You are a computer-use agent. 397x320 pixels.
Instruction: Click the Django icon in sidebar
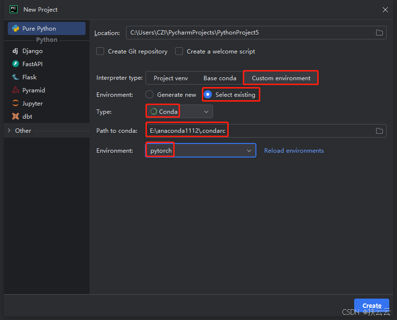15,51
